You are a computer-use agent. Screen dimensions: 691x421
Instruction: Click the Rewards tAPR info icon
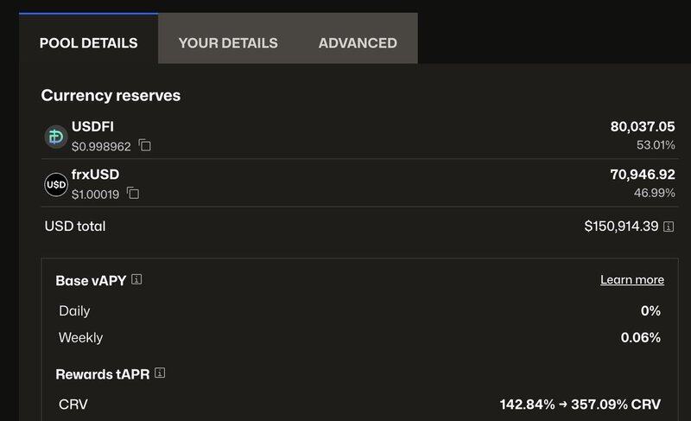[x=160, y=373]
